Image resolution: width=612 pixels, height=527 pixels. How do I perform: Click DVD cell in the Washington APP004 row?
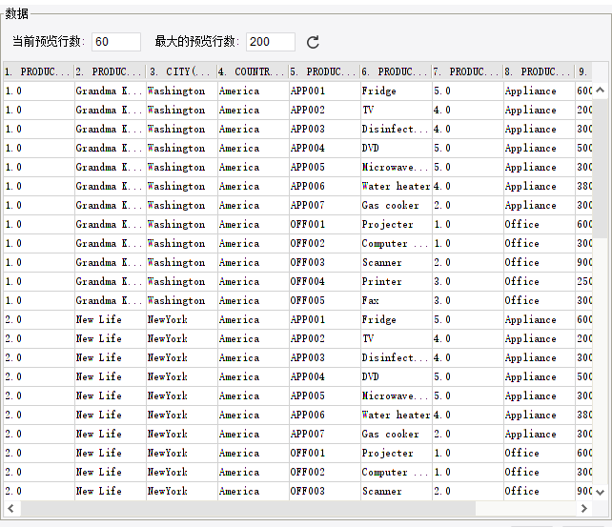point(396,149)
